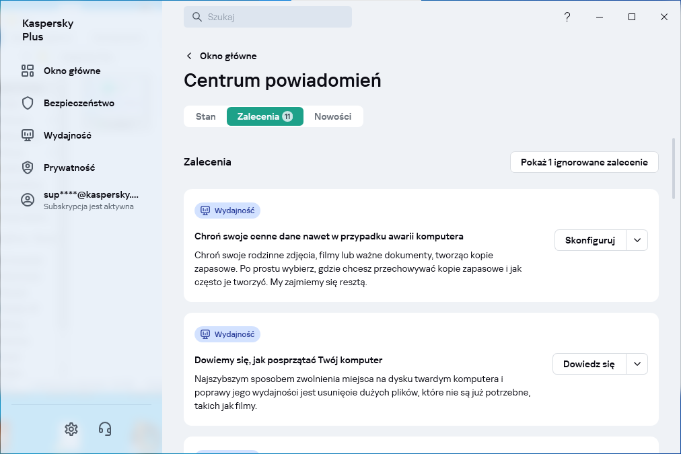The height and width of the screenshot is (454, 681).
Task: Click the magnifier icon in search box
Action: tap(197, 17)
